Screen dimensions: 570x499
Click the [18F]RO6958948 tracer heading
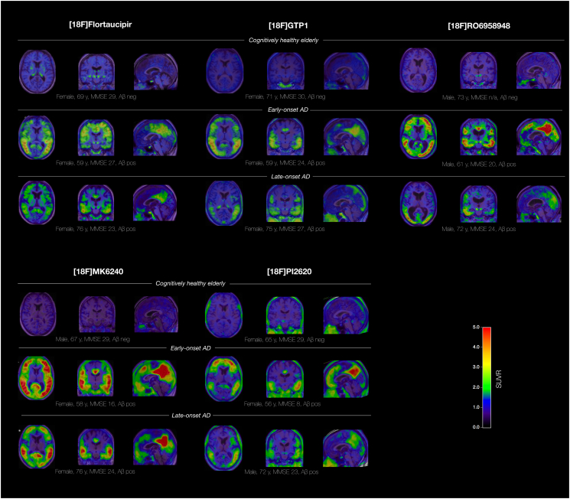(x=479, y=26)
